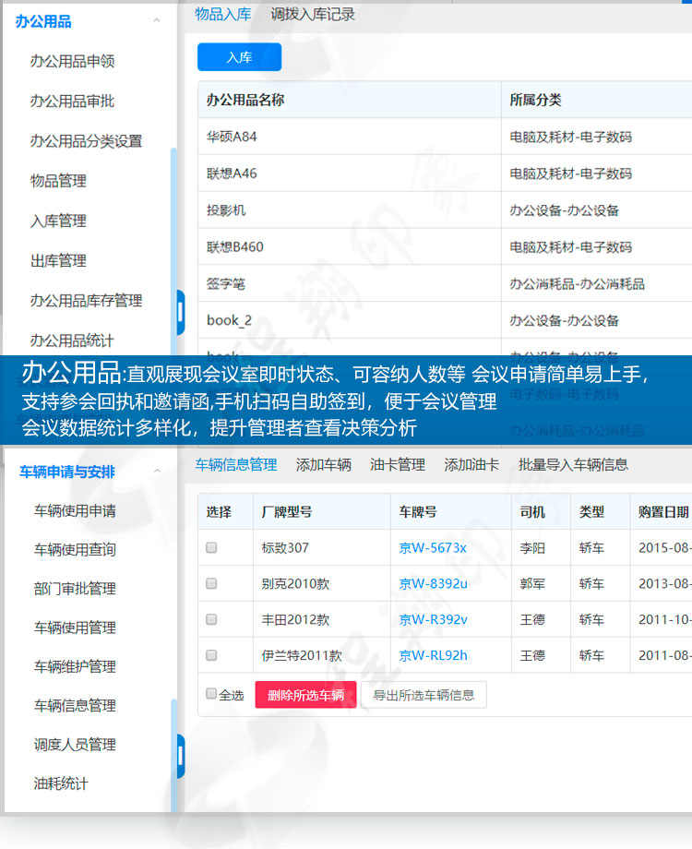Select the 办公用品 sidebar heading
The image size is (692, 849).
coord(43,21)
